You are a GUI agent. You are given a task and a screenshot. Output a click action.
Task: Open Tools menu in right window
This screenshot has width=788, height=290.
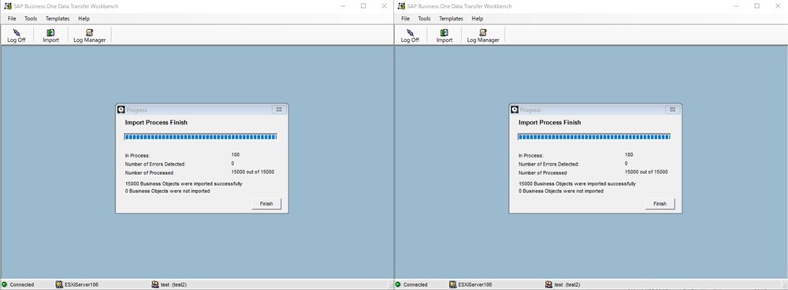point(424,19)
